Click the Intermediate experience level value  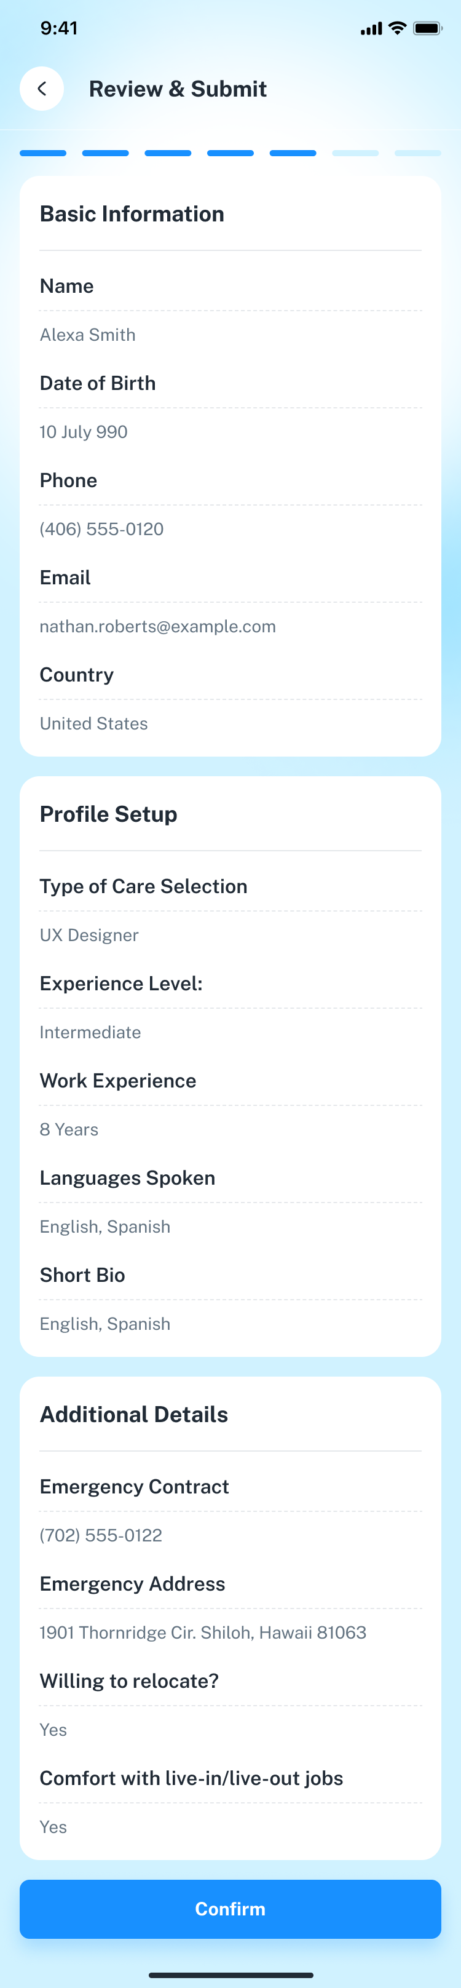[x=90, y=1033]
